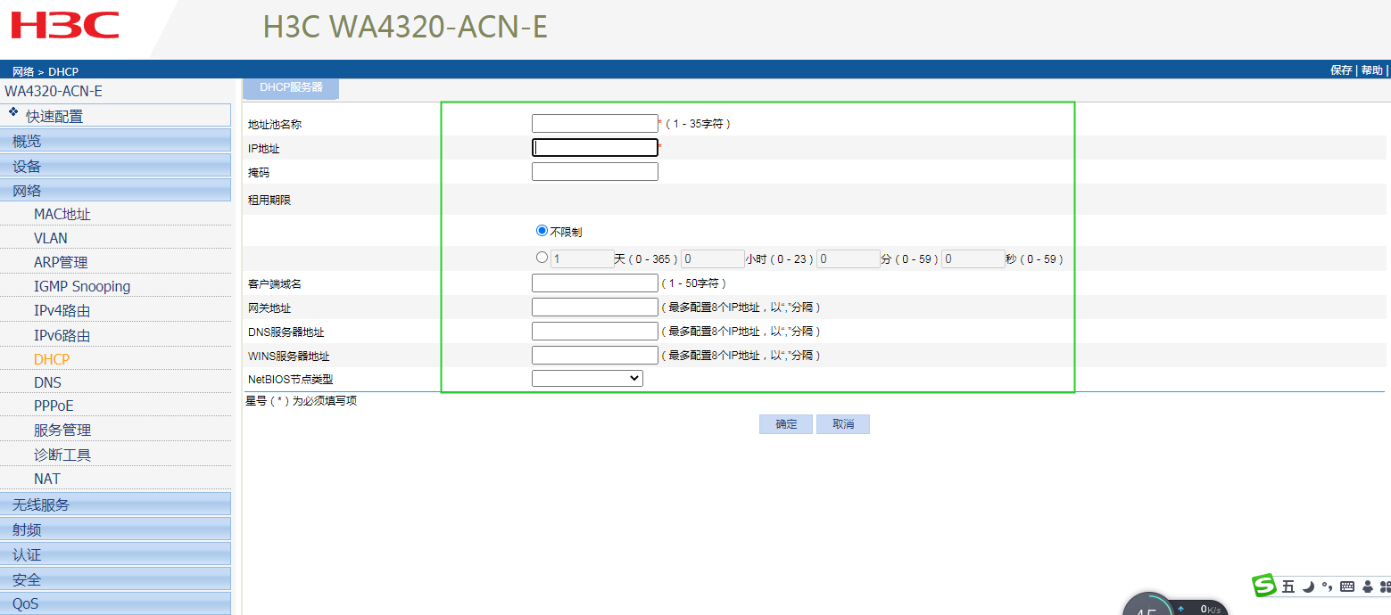Viewport: 1391px width, 615px height.
Task: Open the MAC地址 menu item
Action: [x=62, y=214]
